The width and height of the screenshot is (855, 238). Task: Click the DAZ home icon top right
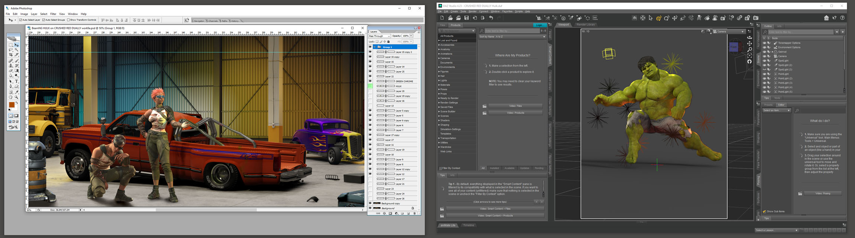[x=826, y=18]
